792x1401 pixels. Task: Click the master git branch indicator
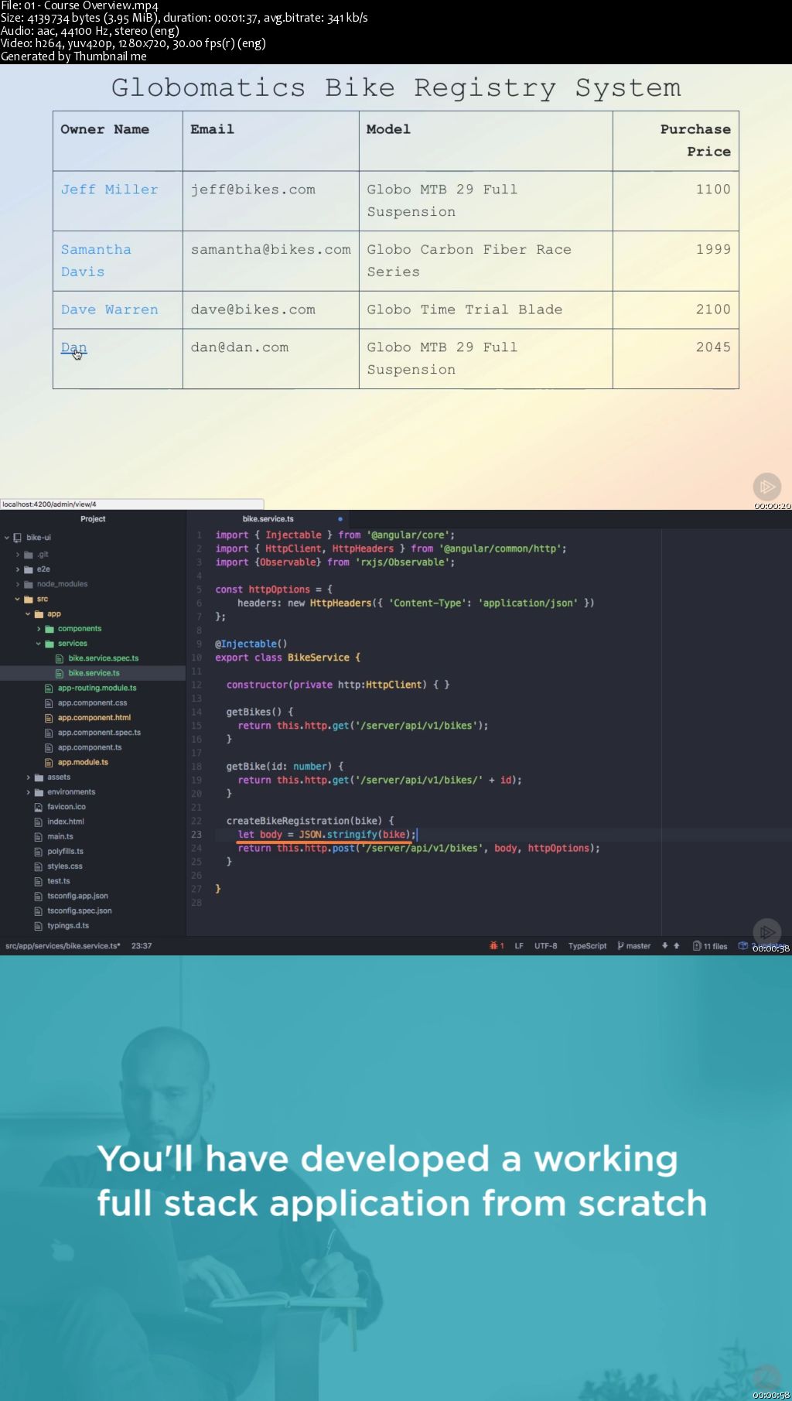634,945
